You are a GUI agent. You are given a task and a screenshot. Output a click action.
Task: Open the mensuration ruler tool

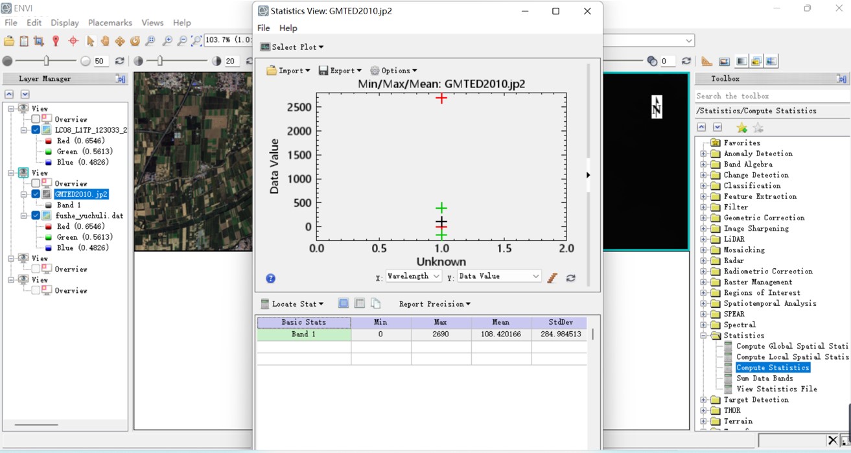tap(706, 61)
